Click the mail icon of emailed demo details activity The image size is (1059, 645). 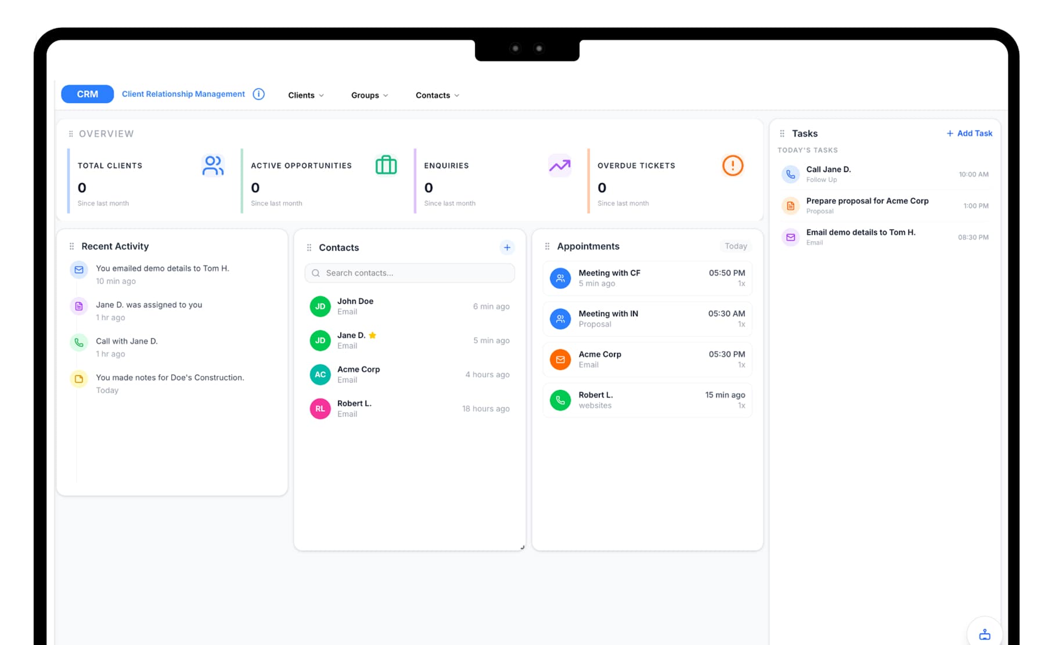click(x=79, y=270)
